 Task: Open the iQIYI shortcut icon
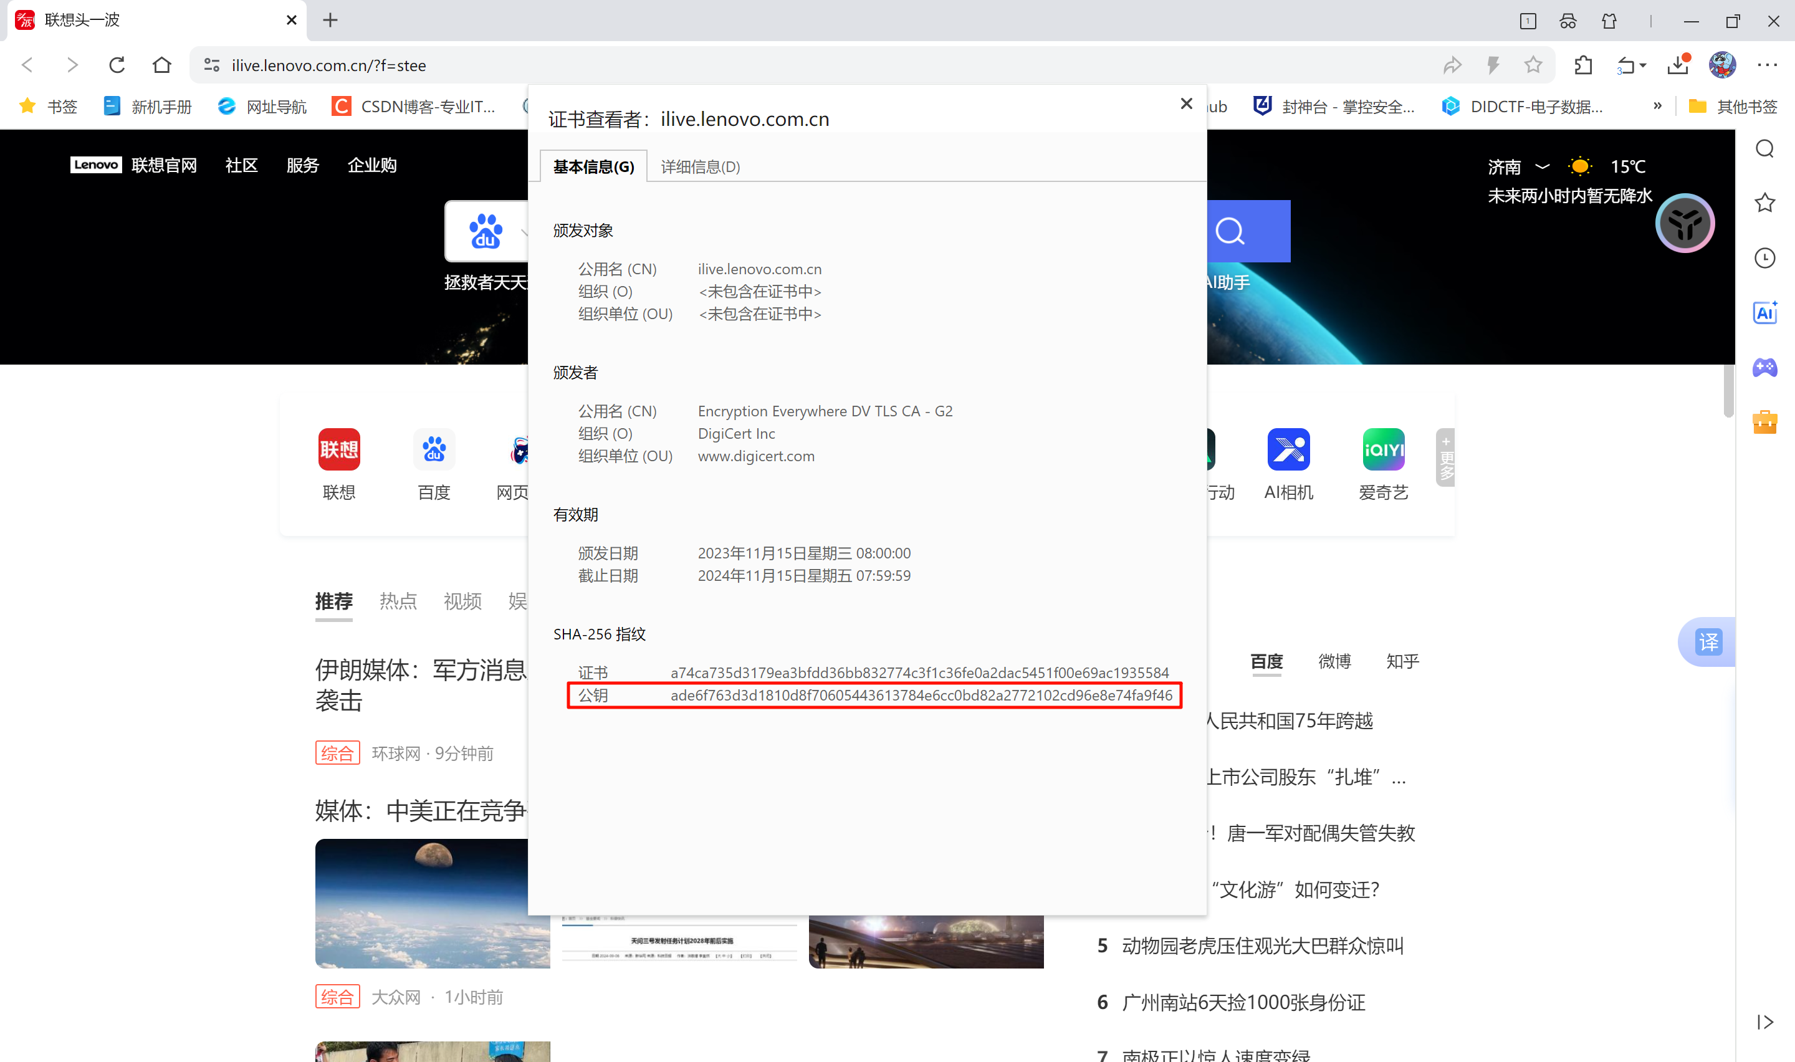click(1383, 450)
